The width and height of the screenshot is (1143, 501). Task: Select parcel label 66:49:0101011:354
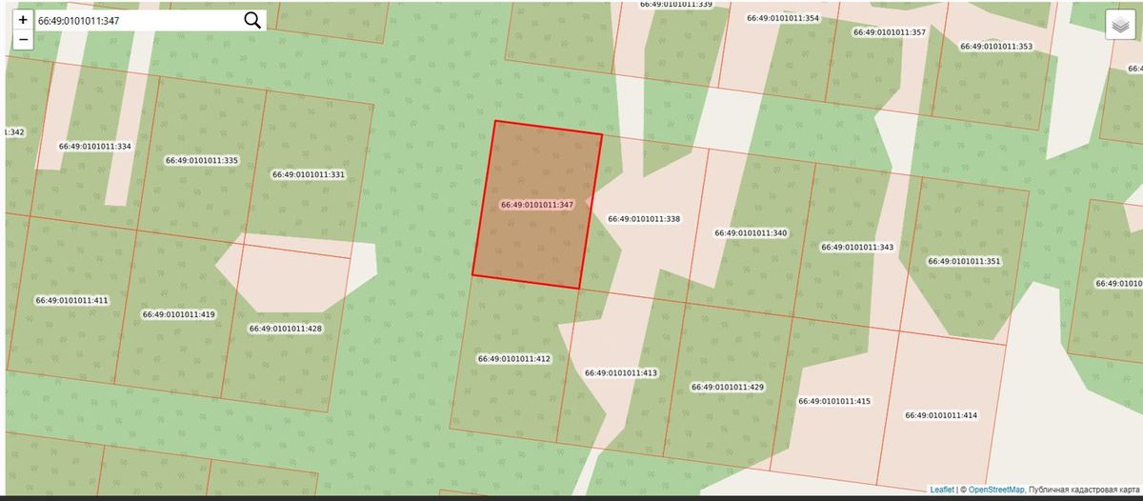pyautogui.click(x=783, y=18)
